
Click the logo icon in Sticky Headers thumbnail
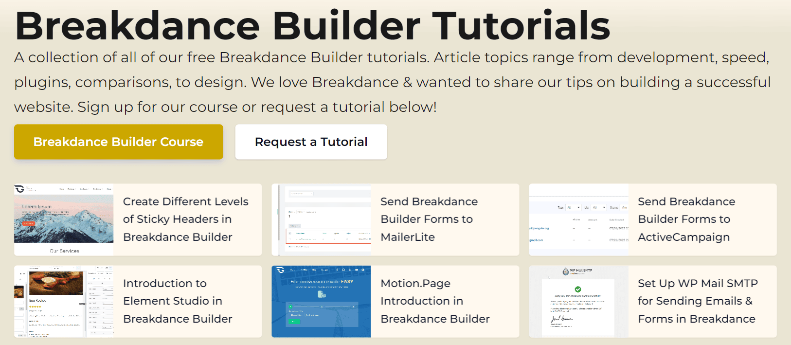[19, 189]
